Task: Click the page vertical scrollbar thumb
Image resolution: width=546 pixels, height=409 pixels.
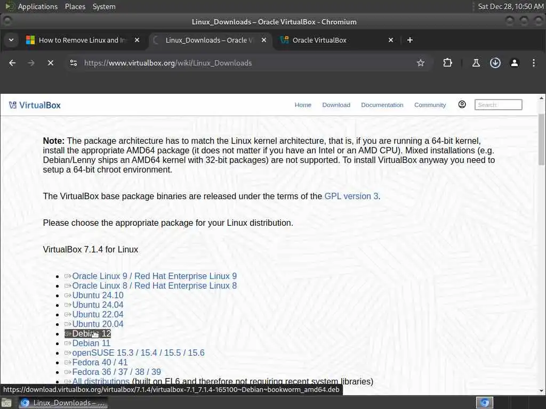Action: click(x=541, y=140)
